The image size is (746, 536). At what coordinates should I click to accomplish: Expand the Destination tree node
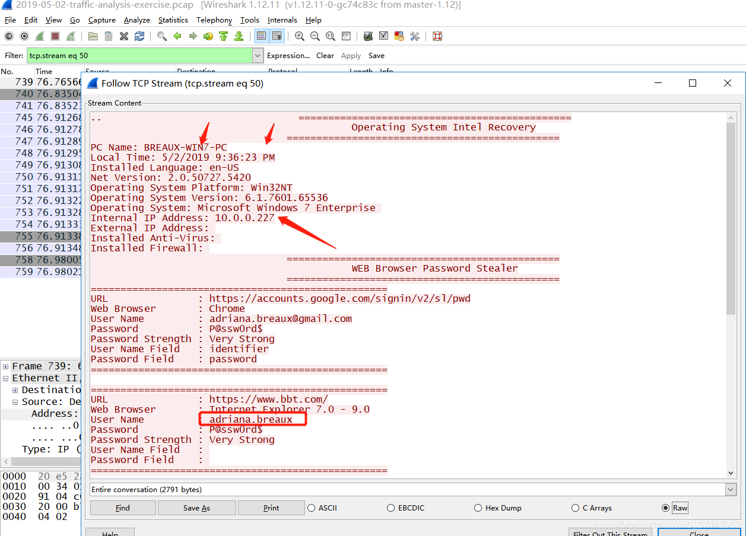pos(15,390)
